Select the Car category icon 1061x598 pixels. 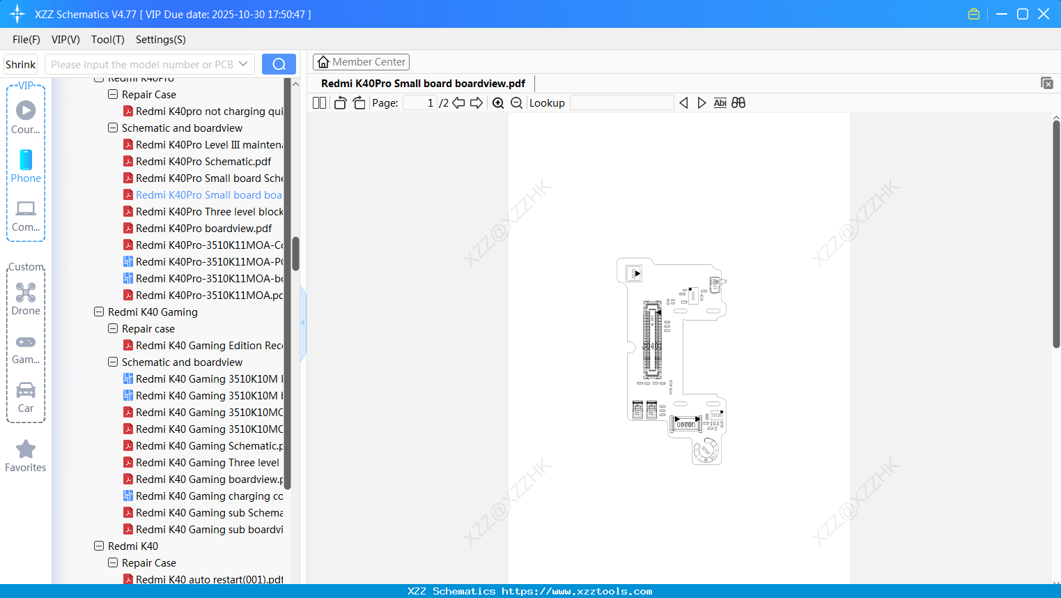tap(26, 397)
